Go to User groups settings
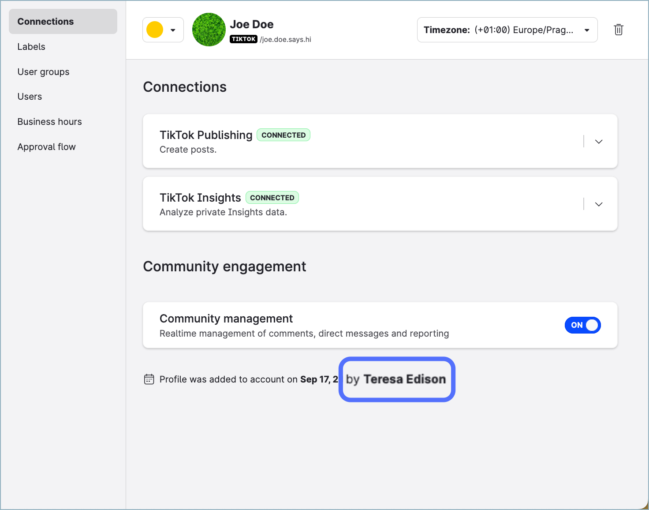Viewport: 649px width, 510px height. pos(43,72)
